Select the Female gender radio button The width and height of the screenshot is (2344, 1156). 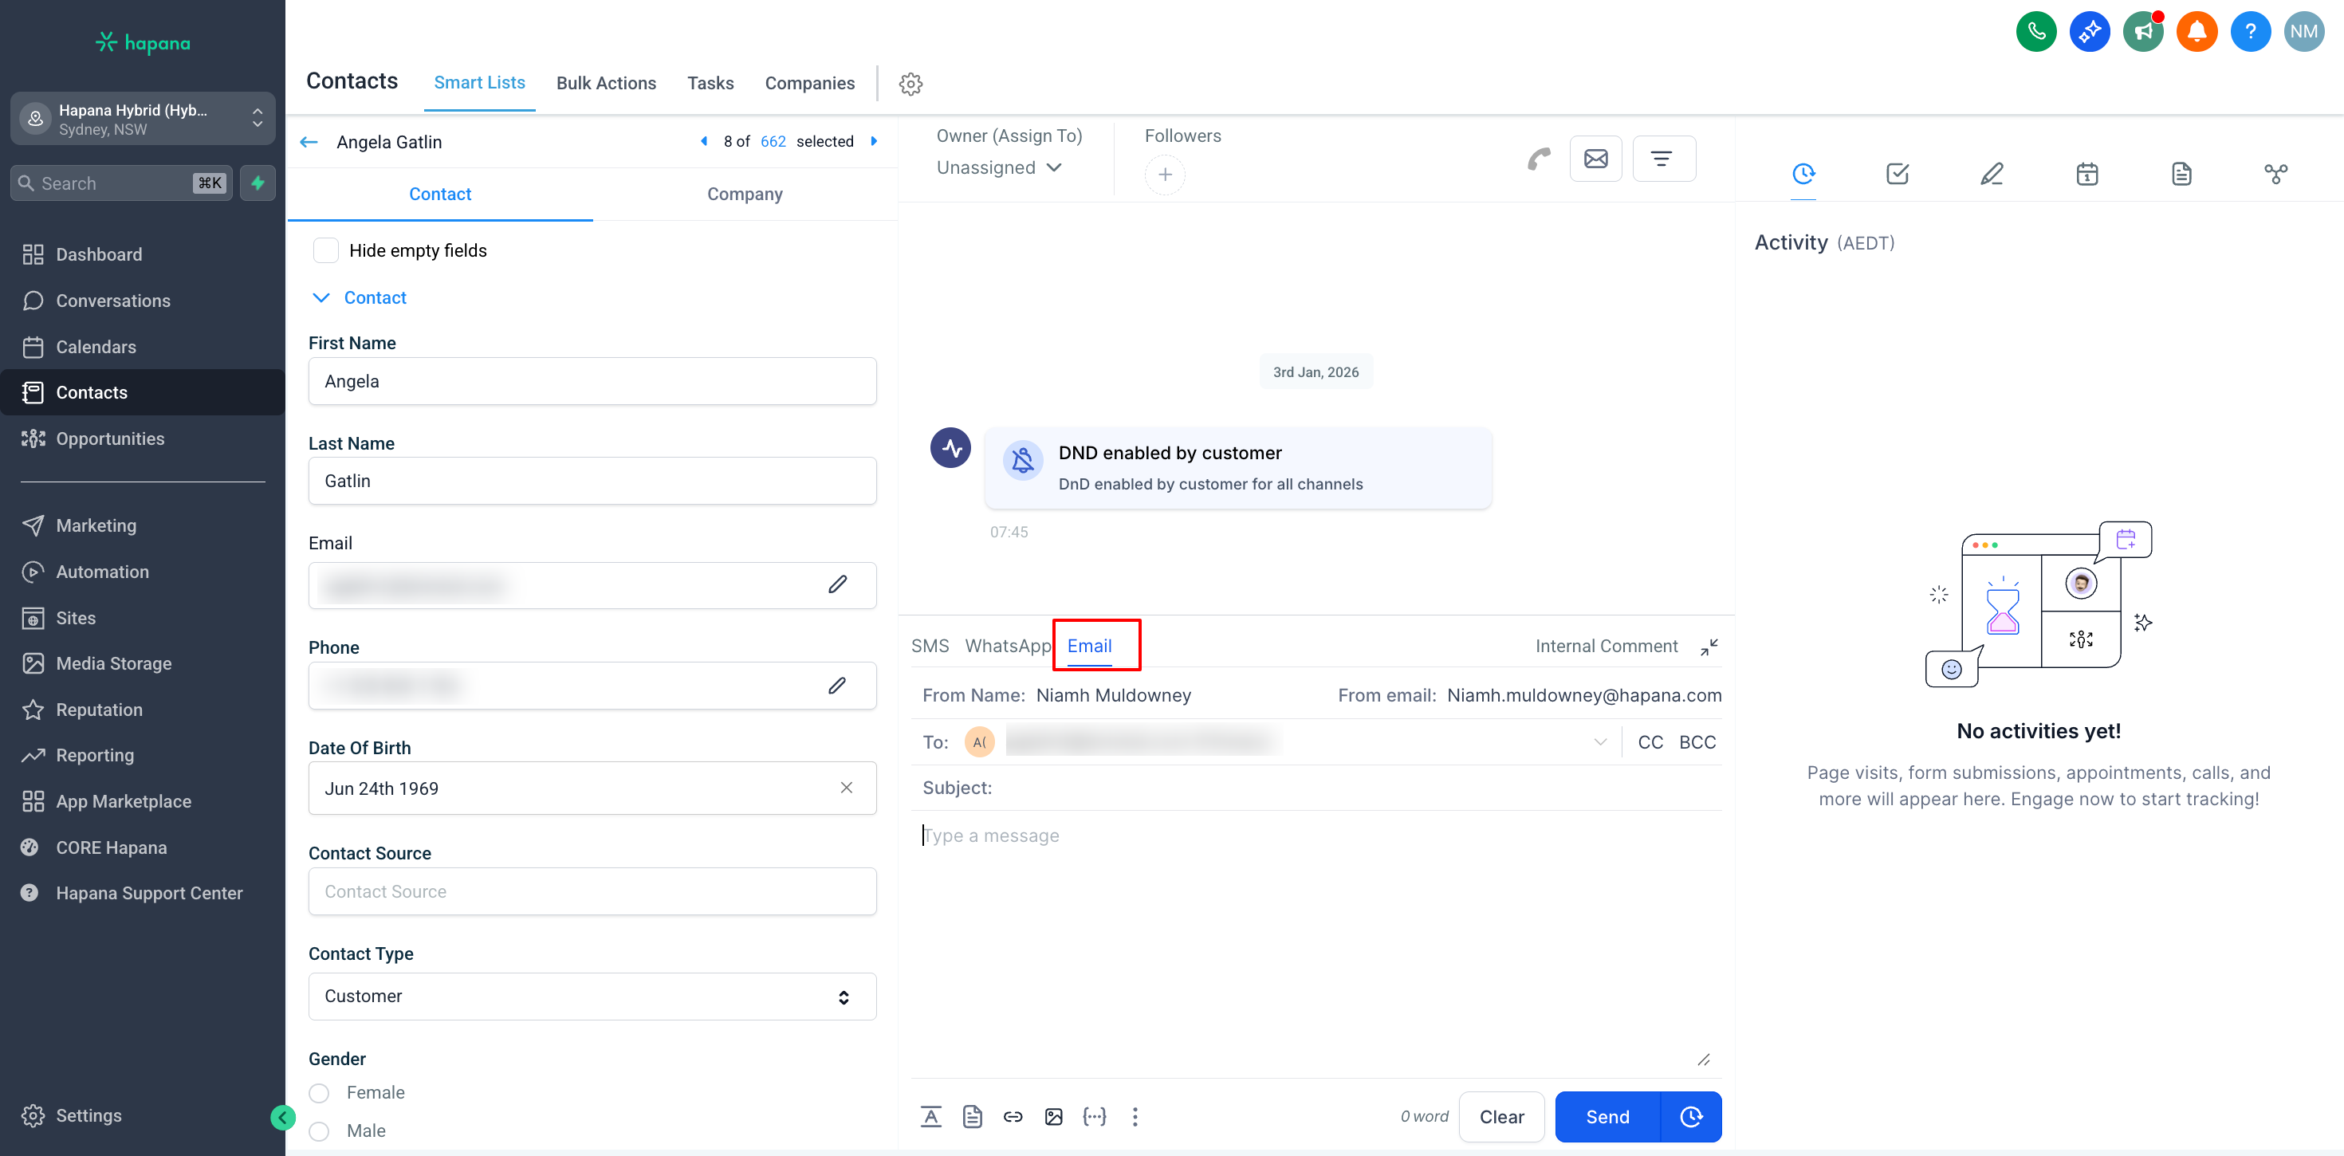click(x=320, y=1092)
